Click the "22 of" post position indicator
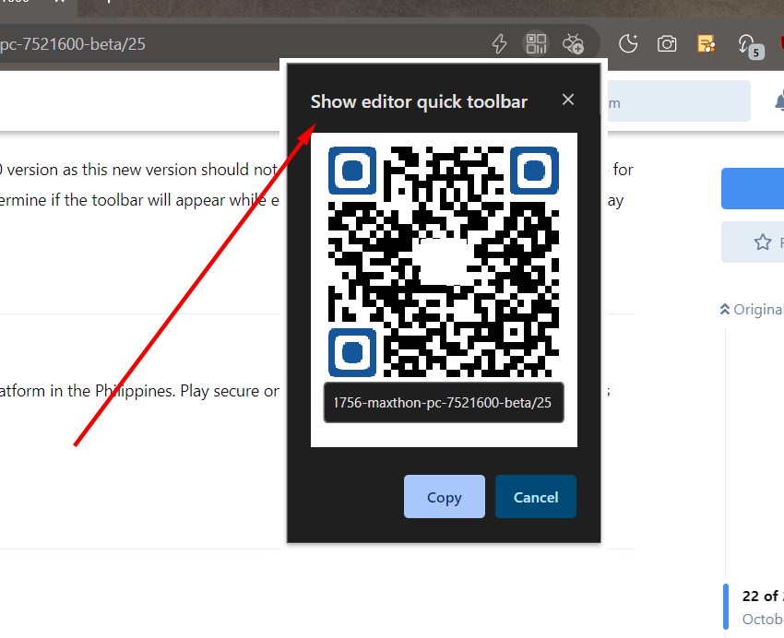The width and height of the screenshot is (784, 638). click(x=762, y=596)
